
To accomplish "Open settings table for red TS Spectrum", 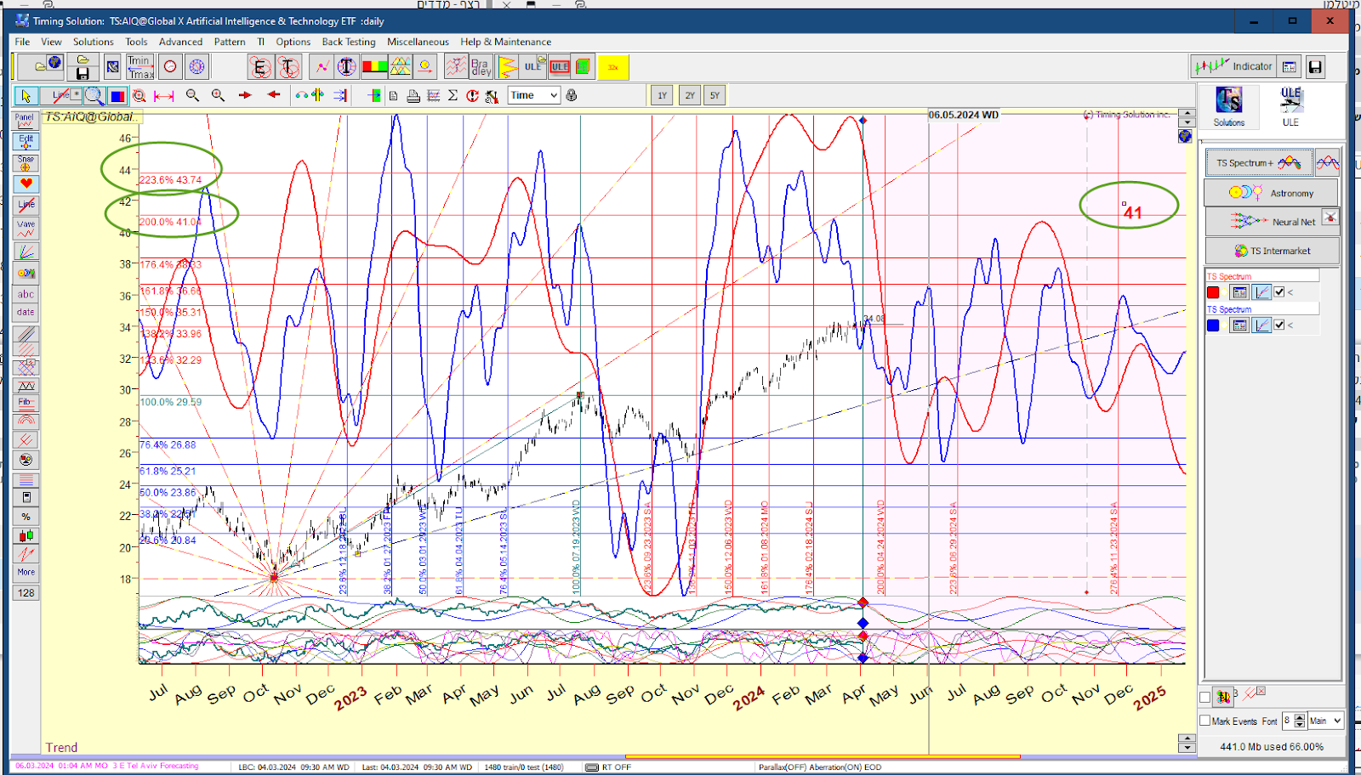I will pyautogui.click(x=1239, y=292).
